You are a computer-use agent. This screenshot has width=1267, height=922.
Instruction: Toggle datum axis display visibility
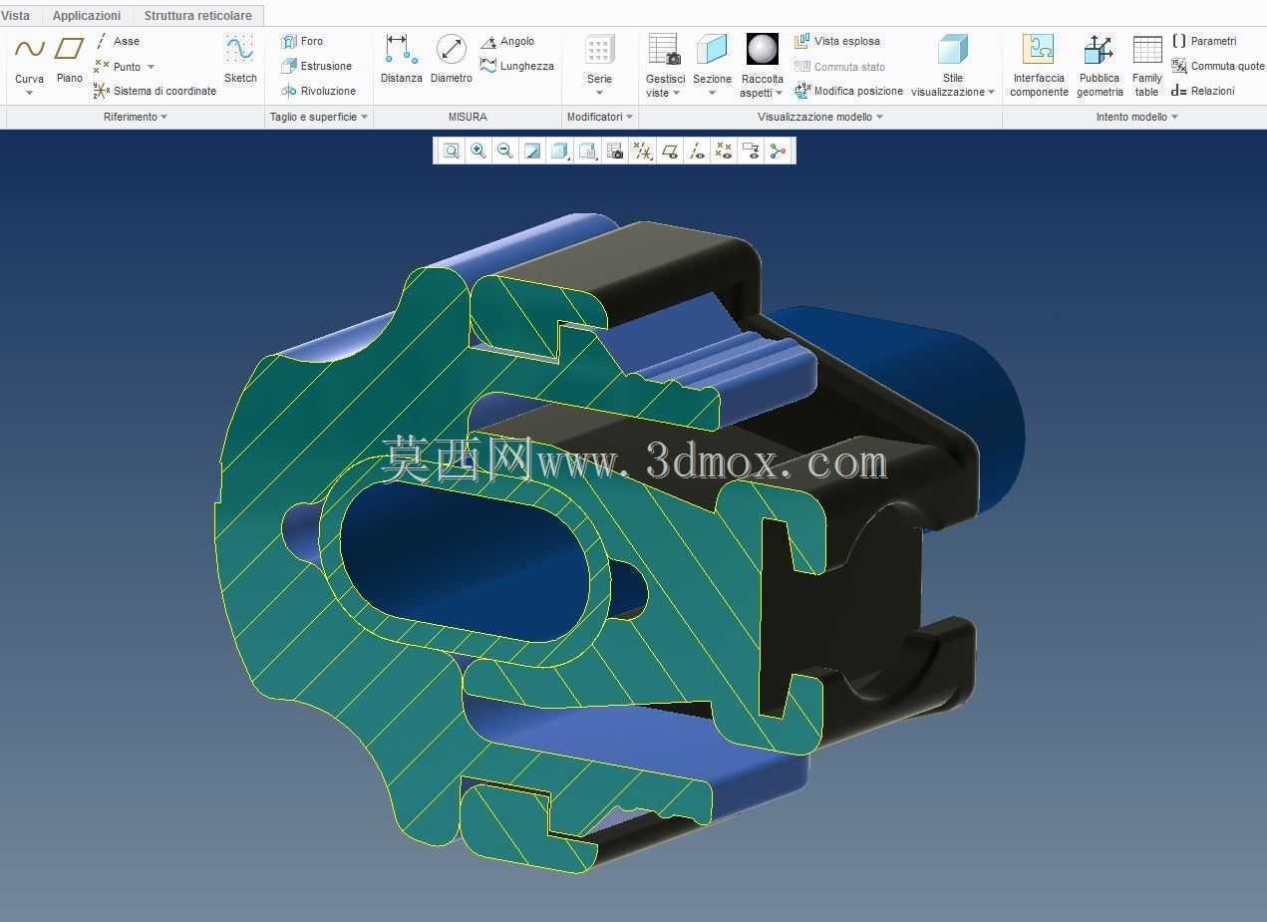click(x=697, y=151)
